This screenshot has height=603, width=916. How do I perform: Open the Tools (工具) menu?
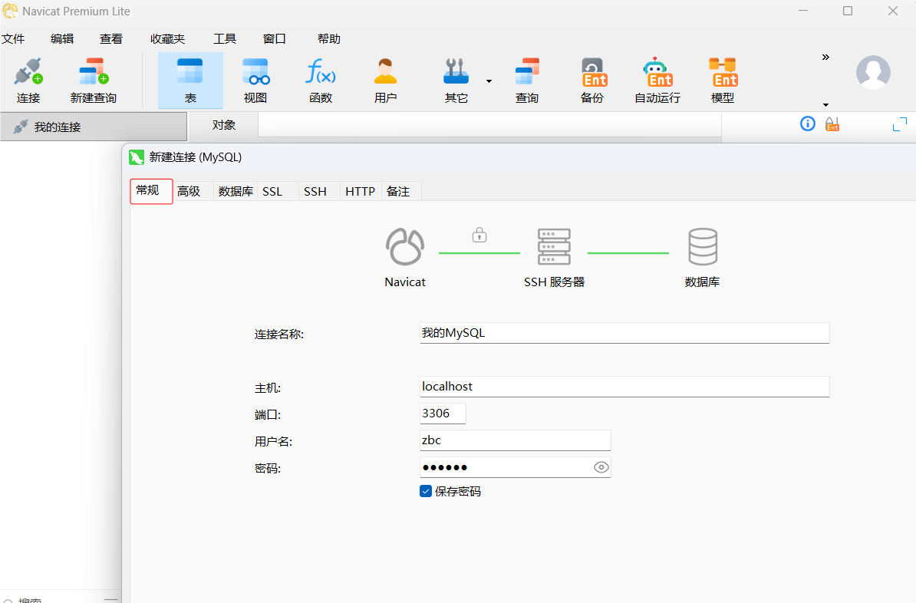click(224, 38)
